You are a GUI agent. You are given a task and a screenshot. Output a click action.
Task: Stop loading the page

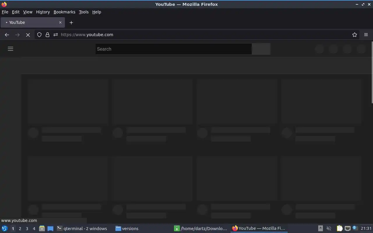coord(28,35)
